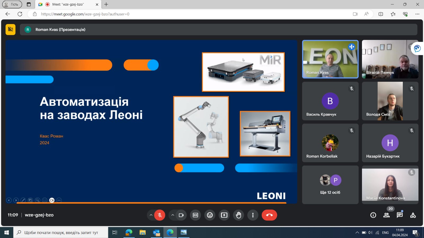
Task: Open the in-call chat messages
Action: click(399, 215)
